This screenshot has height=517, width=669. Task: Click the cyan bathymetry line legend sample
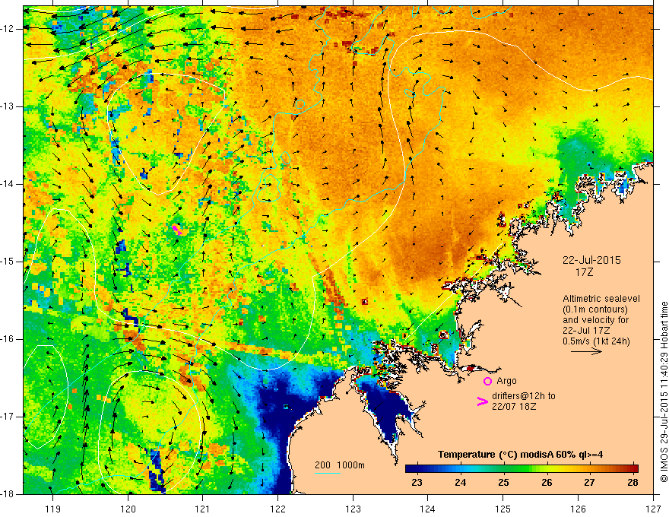(x=328, y=473)
